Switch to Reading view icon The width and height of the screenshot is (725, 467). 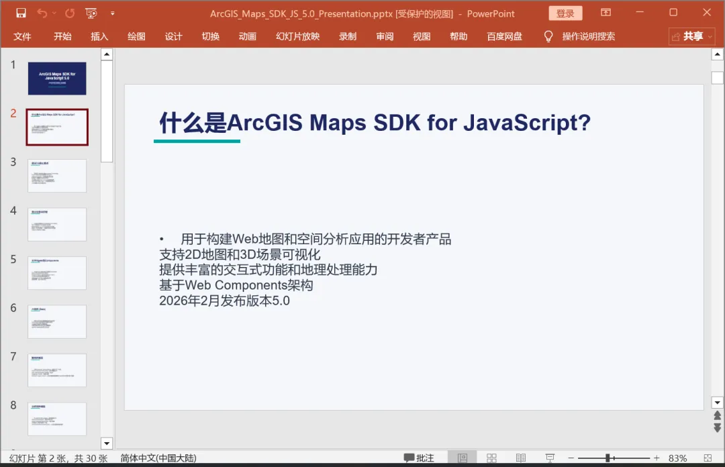[521, 458]
